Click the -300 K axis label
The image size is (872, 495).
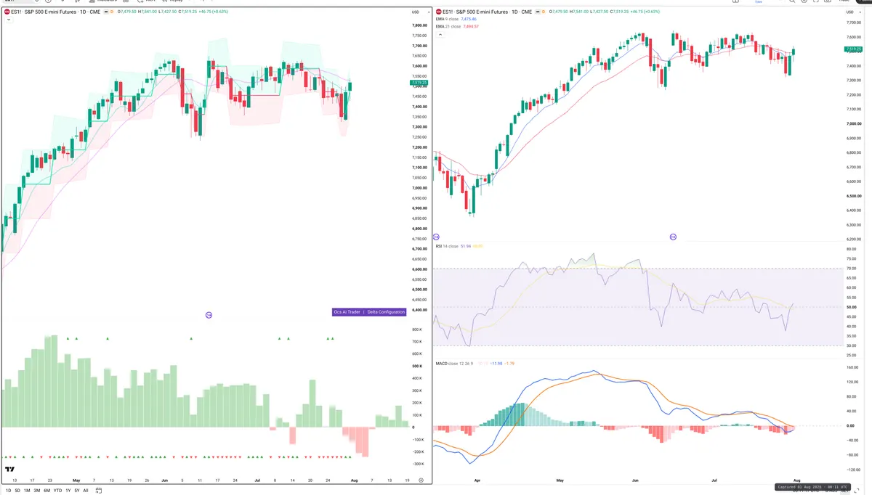pos(417,464)
